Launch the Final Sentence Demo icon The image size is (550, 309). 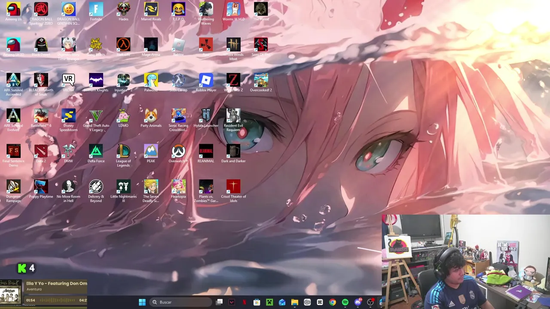(x=13, y=156)
